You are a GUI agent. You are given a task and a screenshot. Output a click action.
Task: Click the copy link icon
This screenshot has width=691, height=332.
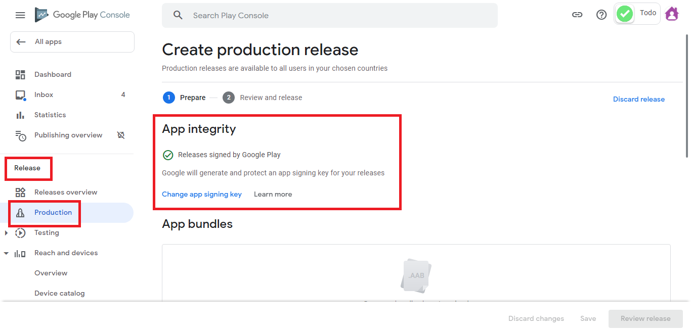point(577,15)
